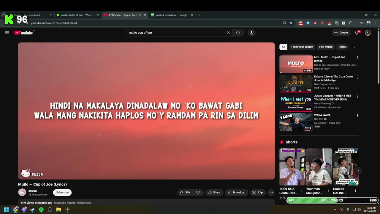Mute the tab via speaker icon
Screen dimensions: 380x214
click(140, 15)
